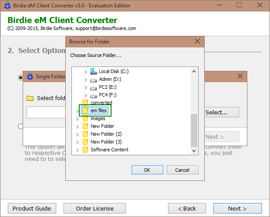The image size is (270, 217).
Task: Click the New Folder (2) folder icon
Action: [x=85, y=134]
